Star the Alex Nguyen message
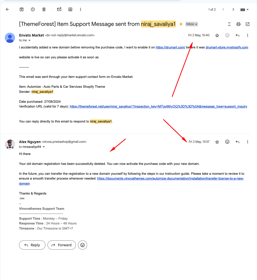This screenshot has width=257, height=280. tap(217, 142)
